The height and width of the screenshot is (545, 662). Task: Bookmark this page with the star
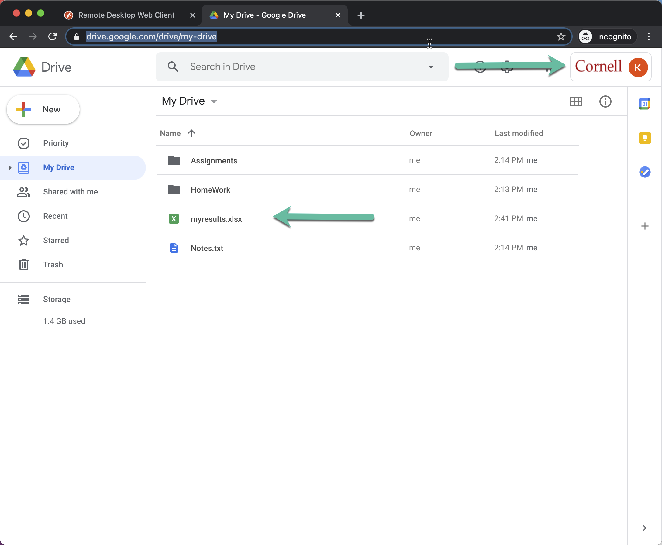[561, 37]
